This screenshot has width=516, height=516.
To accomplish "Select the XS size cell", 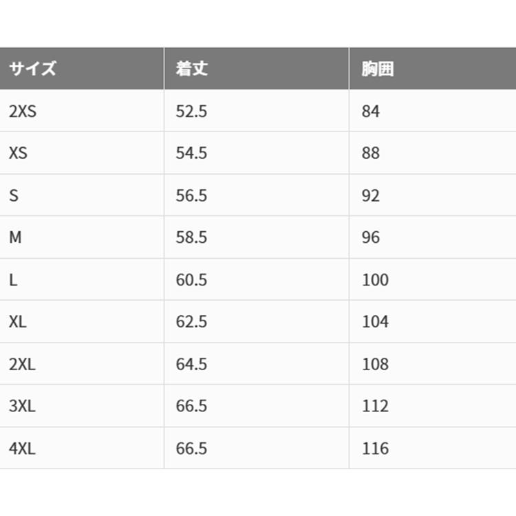I will (x=19, y=153).
